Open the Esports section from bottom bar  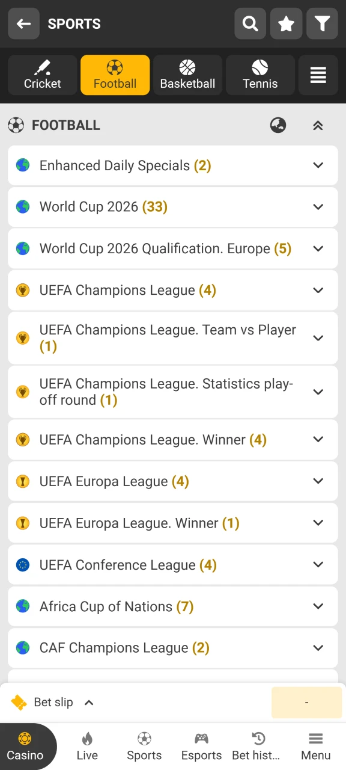point(201,746)
